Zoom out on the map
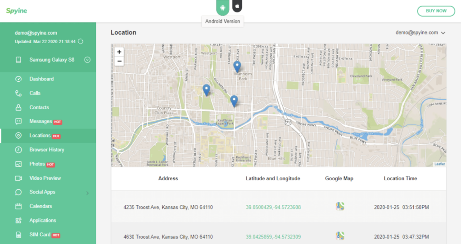461x244 pixels. click(119, 61)
